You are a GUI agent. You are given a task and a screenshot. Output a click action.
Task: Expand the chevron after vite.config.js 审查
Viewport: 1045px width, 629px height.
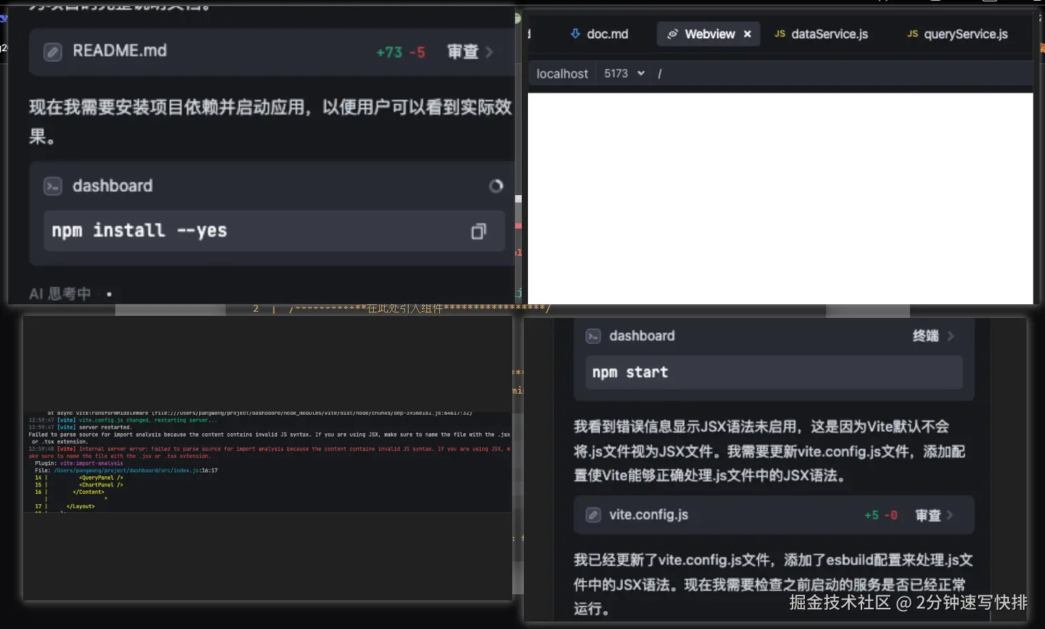point(950,515)
